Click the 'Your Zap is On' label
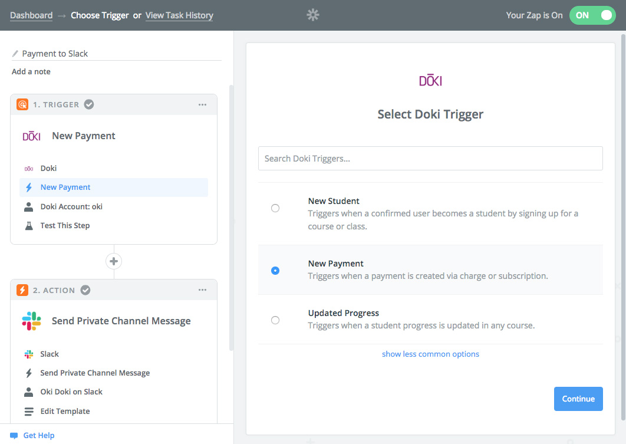Screen dimensions: 626x444 coord(534,15)
